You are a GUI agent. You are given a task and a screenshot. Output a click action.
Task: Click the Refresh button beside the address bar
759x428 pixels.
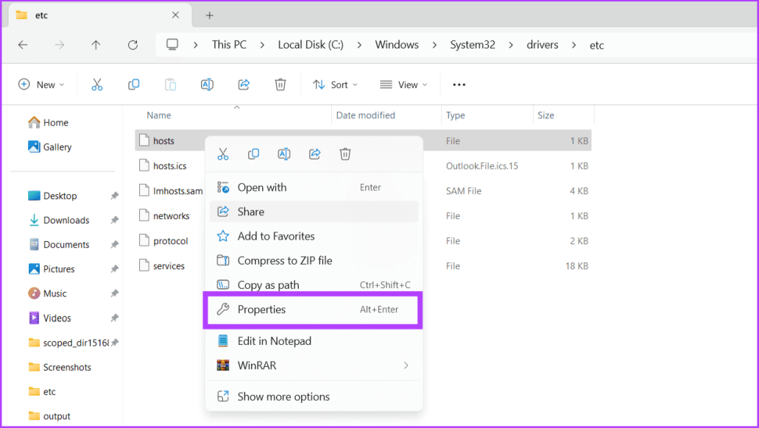click(133, 45)
